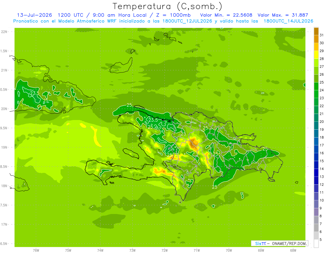Image resolution: width=329 pixels, height=254 pixels.
Task: Pick the blue swatch between legend labels 14 and 15
Action: coord(316,165)
